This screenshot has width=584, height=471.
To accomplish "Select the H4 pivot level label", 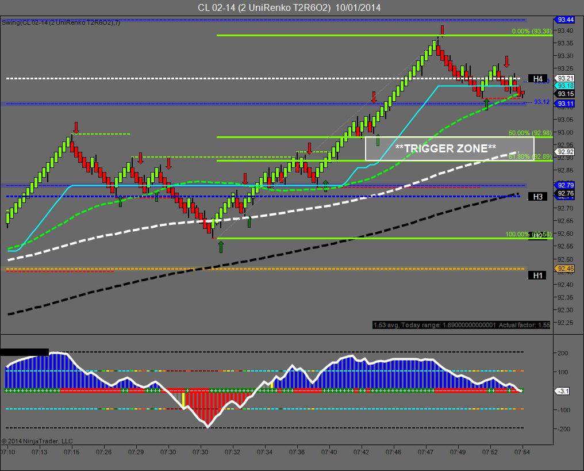I will [538, 79].
